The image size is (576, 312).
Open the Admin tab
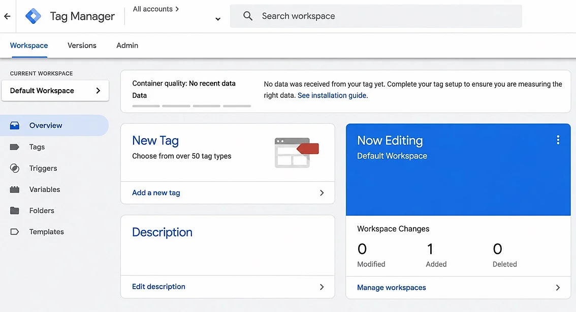(127, 46)
